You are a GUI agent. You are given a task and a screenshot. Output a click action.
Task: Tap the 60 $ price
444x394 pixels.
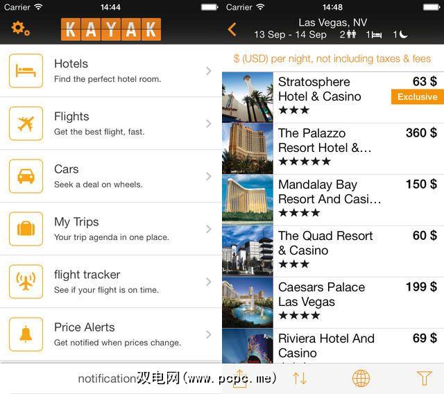[x=425, y=235]
